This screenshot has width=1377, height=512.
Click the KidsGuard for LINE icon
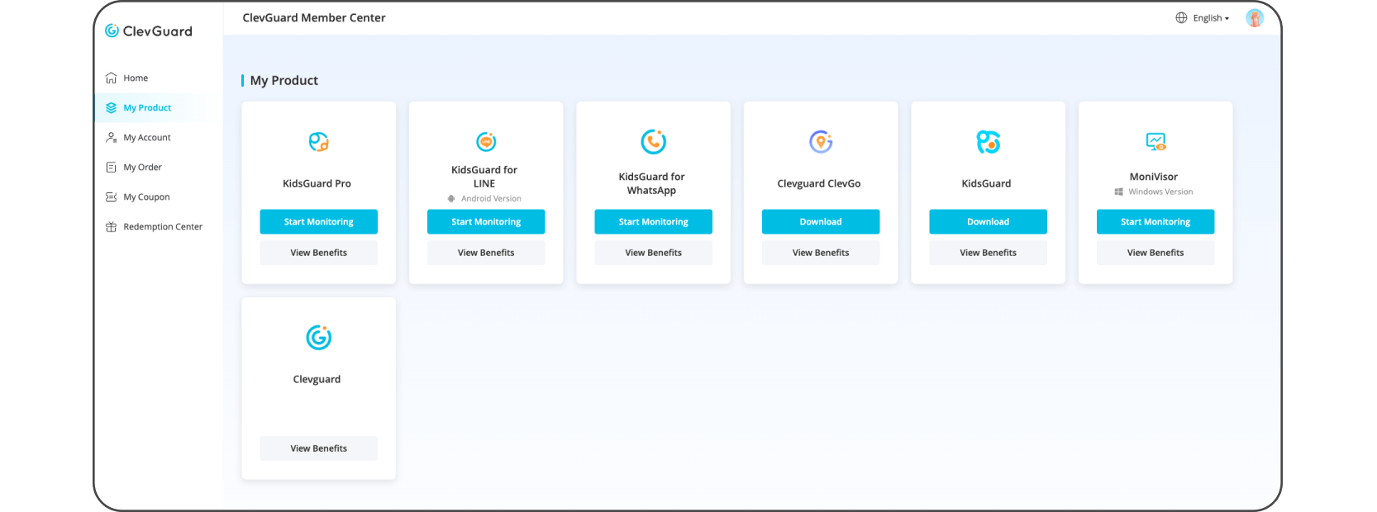pyautogui.click(x=486, y=142)
